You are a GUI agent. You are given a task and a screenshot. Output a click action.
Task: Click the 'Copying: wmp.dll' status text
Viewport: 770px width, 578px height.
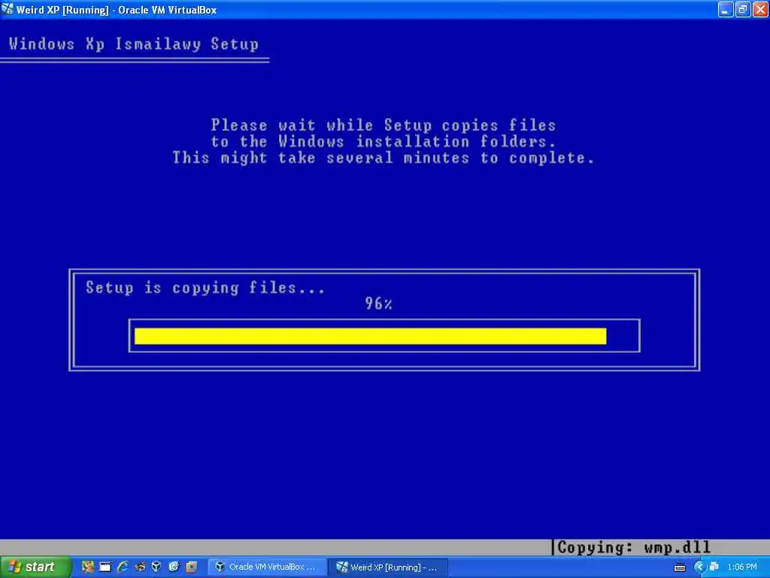[634, 547]
